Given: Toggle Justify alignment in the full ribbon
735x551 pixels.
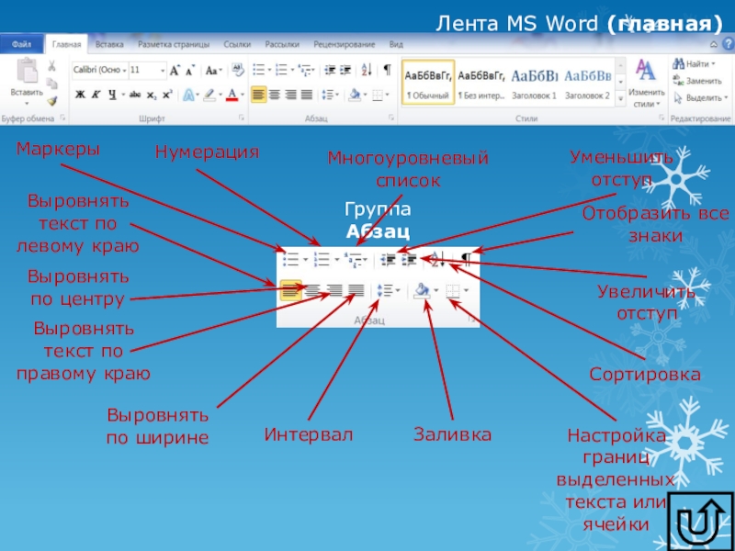Looking at the screenshot, I should pyautogui.click(x=307, y=96).
